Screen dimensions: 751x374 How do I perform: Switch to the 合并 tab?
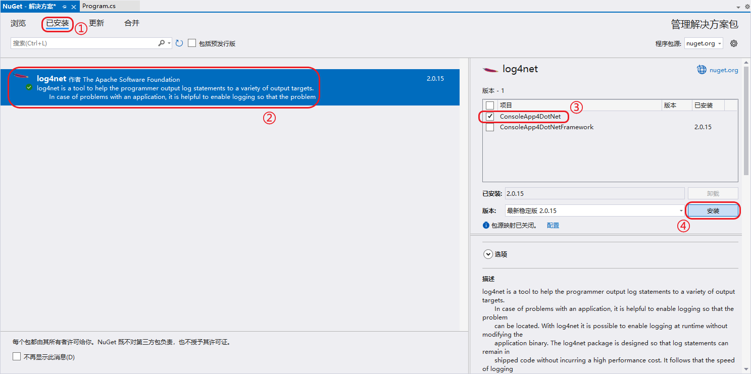tap(132, 23)
